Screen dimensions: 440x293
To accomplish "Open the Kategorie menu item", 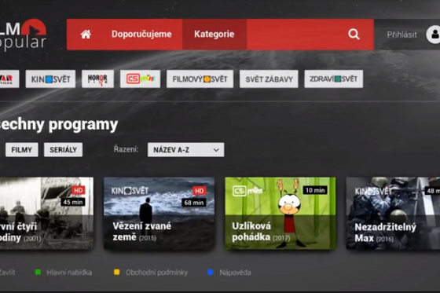I will click(x=214, y=35).
